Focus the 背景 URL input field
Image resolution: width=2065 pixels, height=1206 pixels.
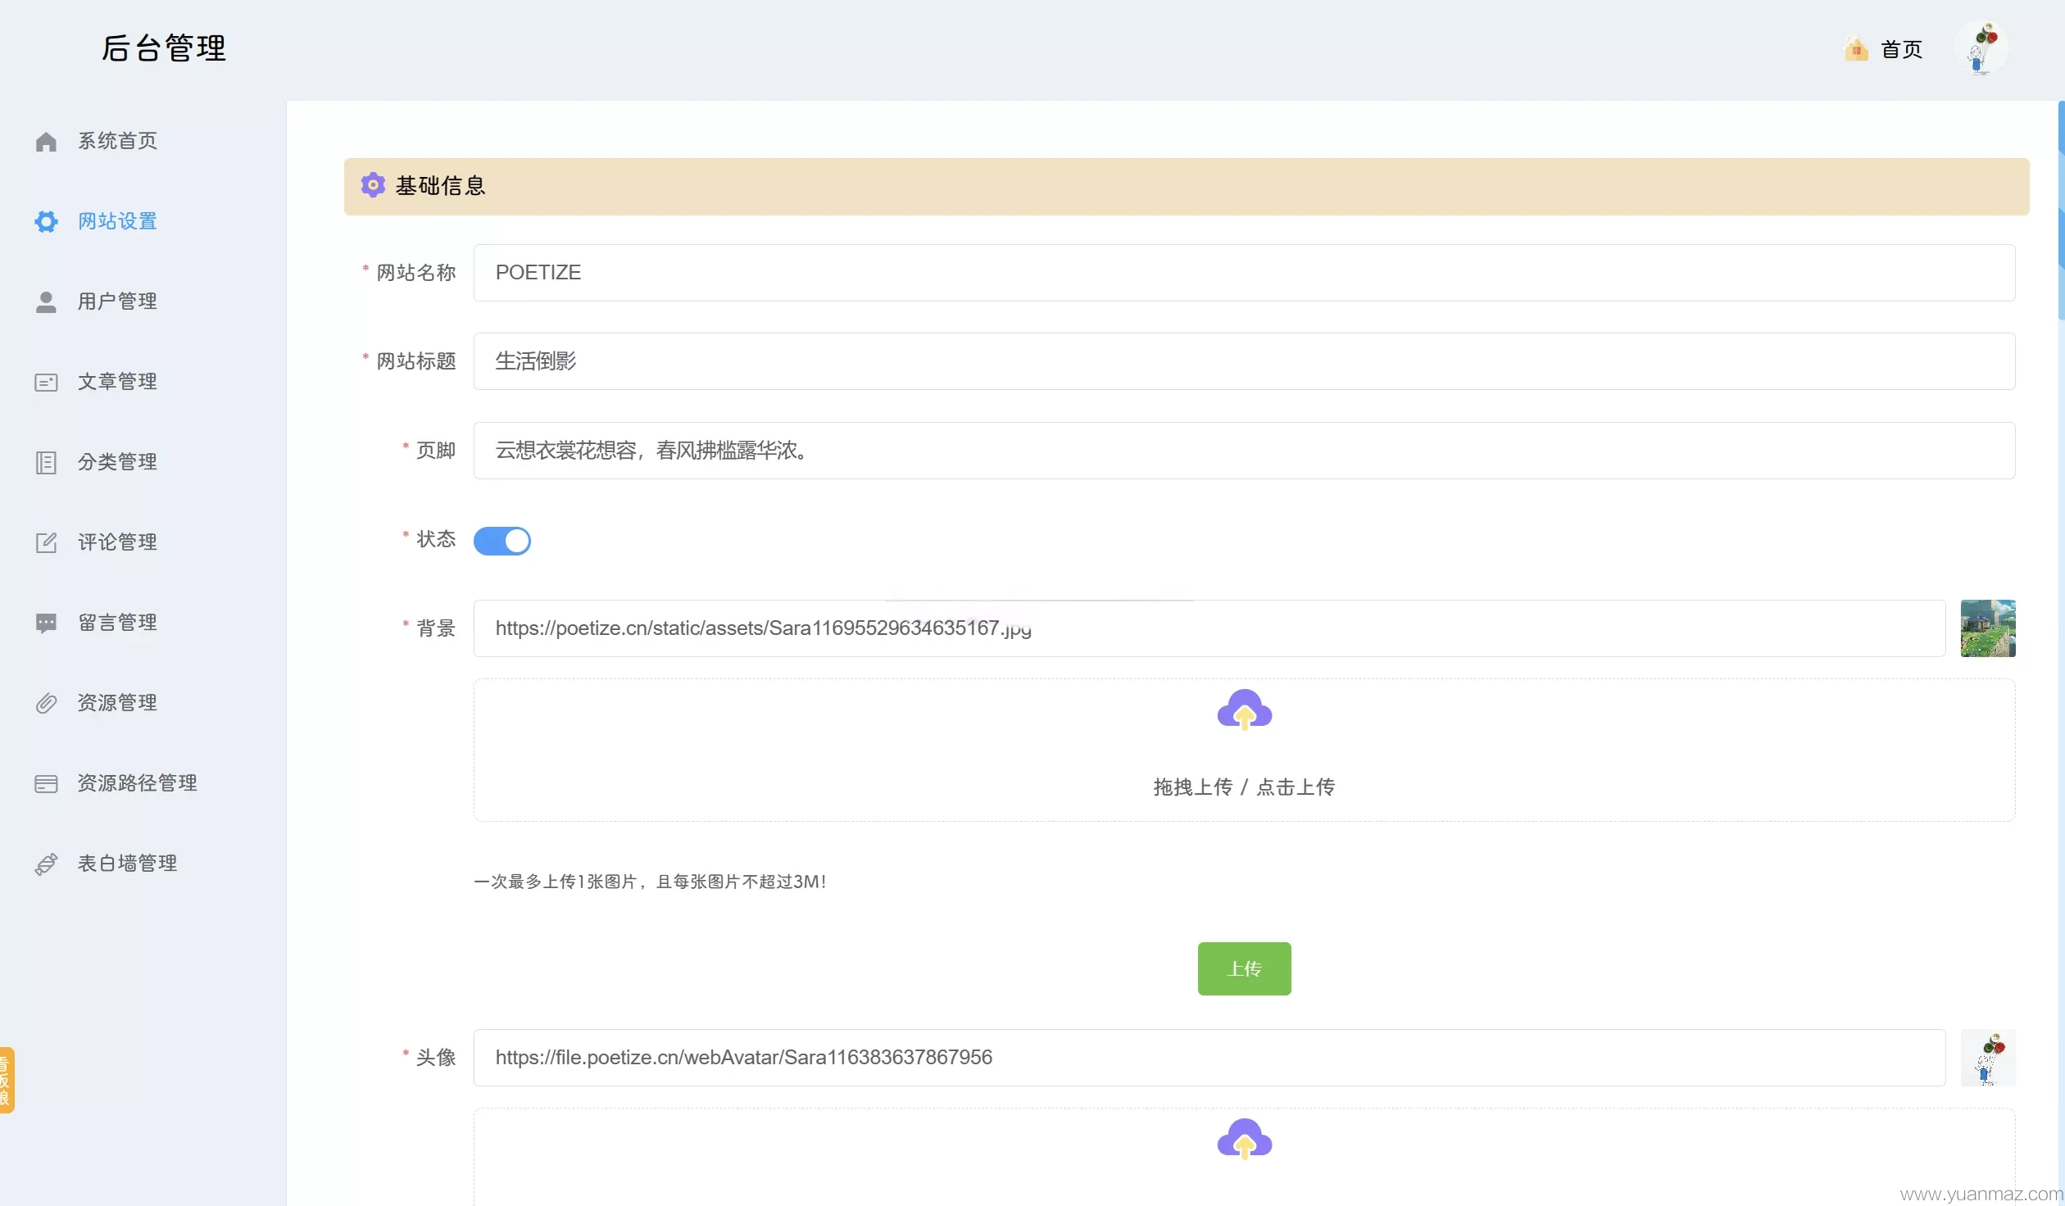click(x=1209, y=628)
